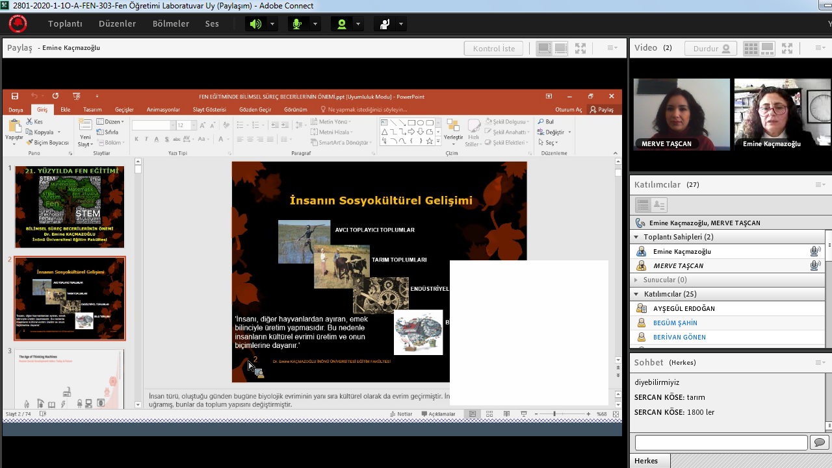Image resolution: width=832 pixels, height=468 pixels.
Task: Toggle the microphone icon in top bar
Action: (298, 24)
